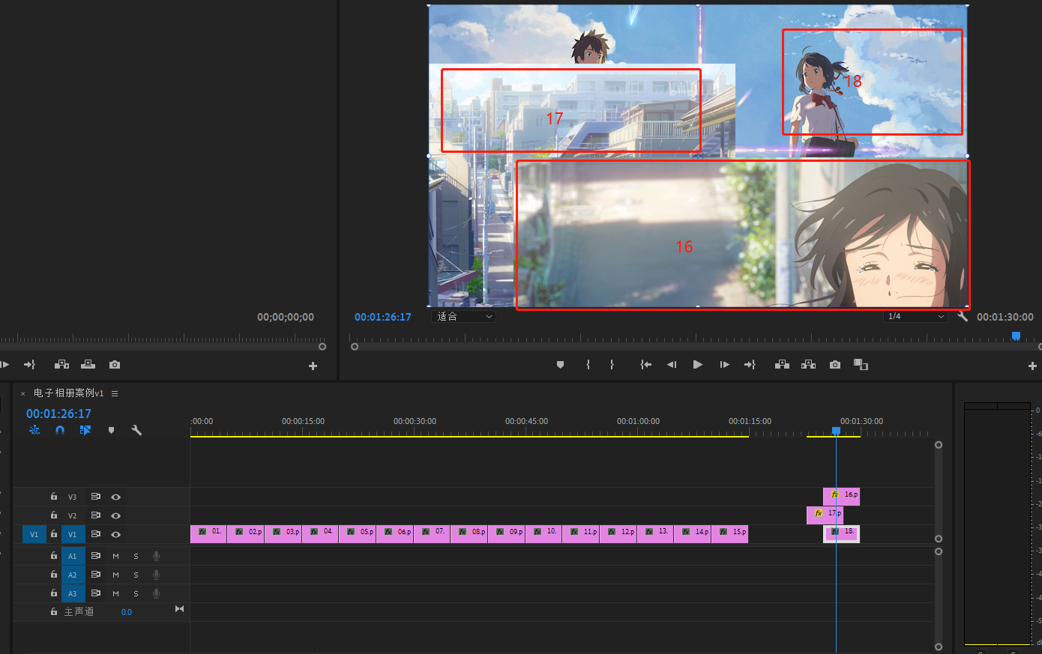Image resolution: width=1042 pixels, height=654 pixels.
Task: Toggle source patching V1 button
Action: [x=34, y=534]
